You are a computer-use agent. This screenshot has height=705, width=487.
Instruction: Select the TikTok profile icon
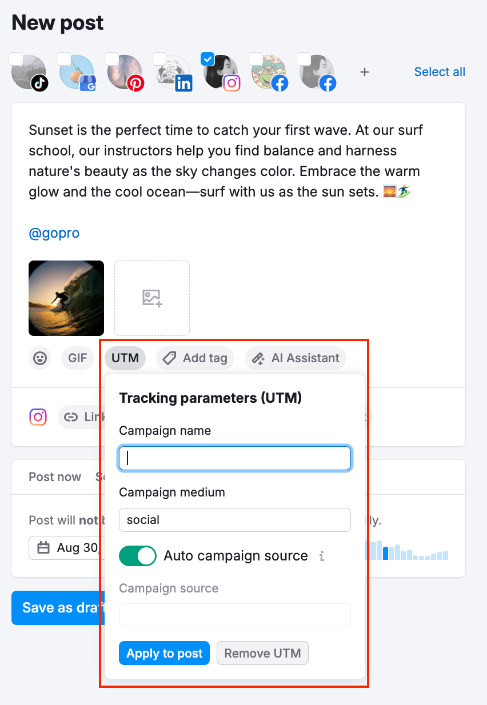click(x=29, y=72)
